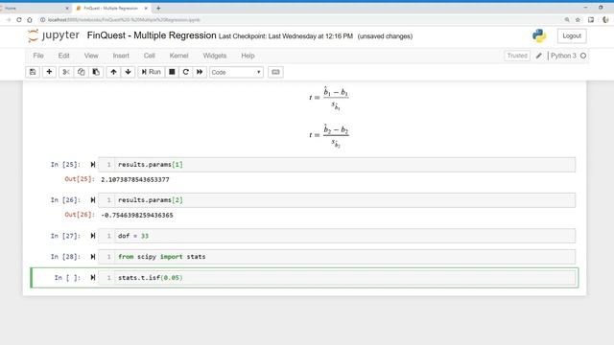
Task: Open the Cell menu
Action: pos(150,56)
